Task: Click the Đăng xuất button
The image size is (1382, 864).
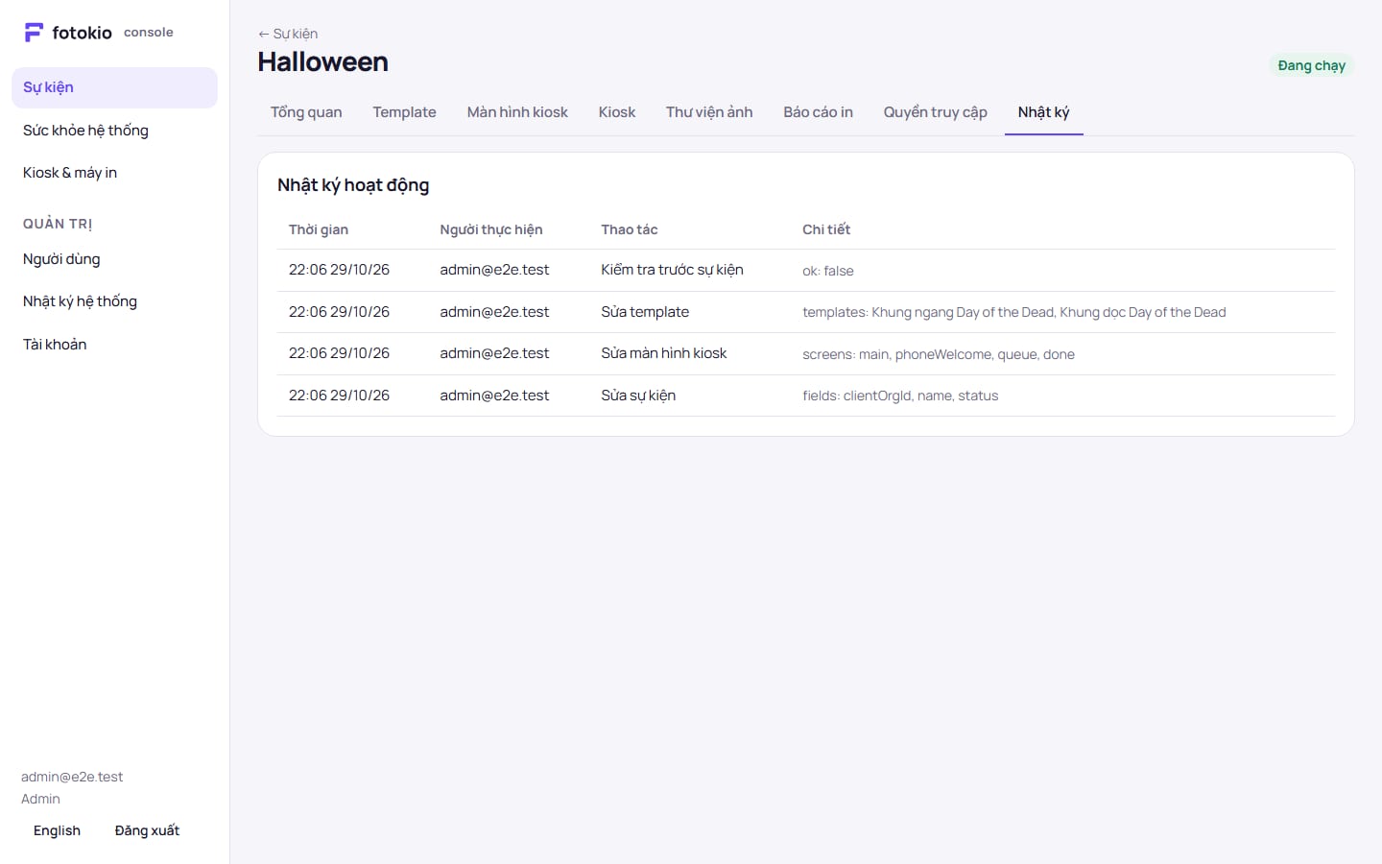Action: (x=147, y=831)
